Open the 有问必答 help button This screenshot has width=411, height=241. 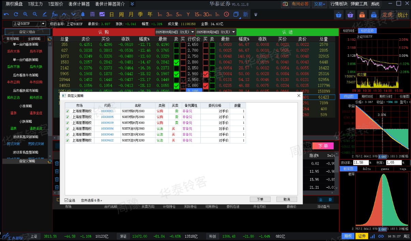(300, 4)
